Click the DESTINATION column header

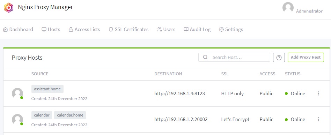point(168,74)
